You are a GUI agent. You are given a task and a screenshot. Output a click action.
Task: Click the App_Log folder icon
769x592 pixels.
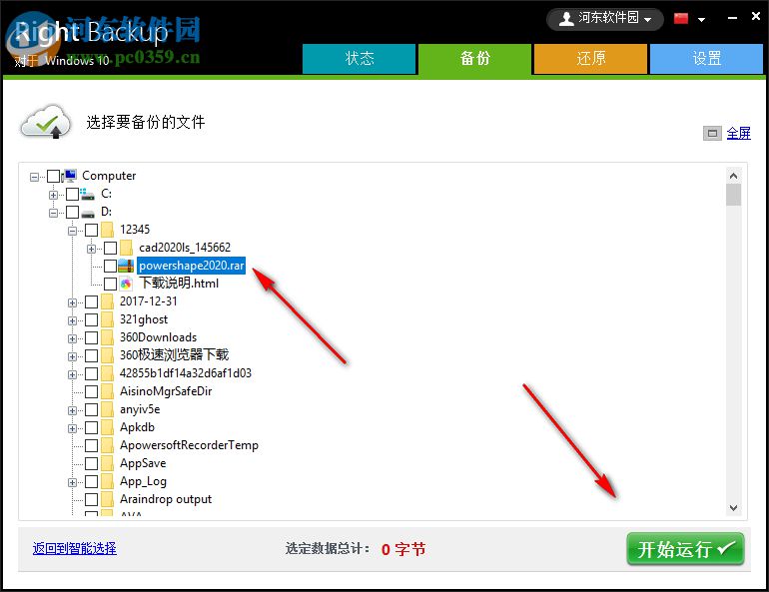click(x=107, y=482)
